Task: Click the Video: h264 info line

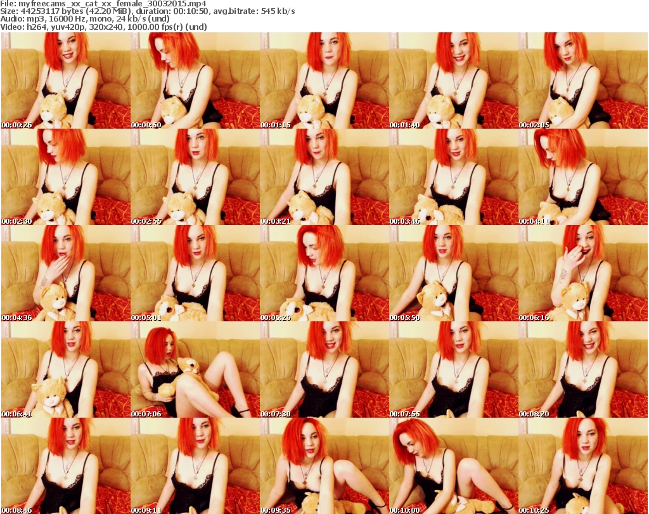Action: 103,27
